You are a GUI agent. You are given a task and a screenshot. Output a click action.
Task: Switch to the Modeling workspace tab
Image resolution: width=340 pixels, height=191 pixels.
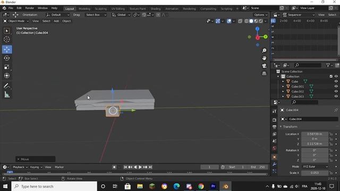click(84, 8)
